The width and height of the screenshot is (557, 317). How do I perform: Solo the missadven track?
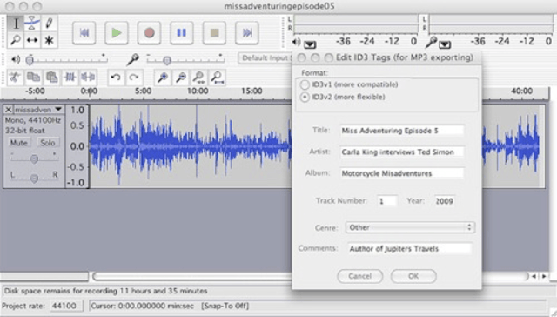pos(47,143)
